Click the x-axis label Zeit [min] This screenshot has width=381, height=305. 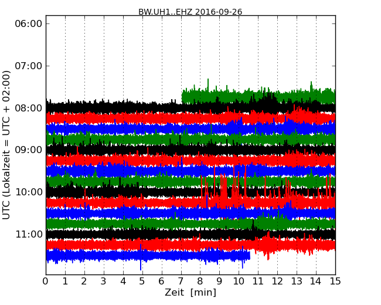(x=190, y=293)
